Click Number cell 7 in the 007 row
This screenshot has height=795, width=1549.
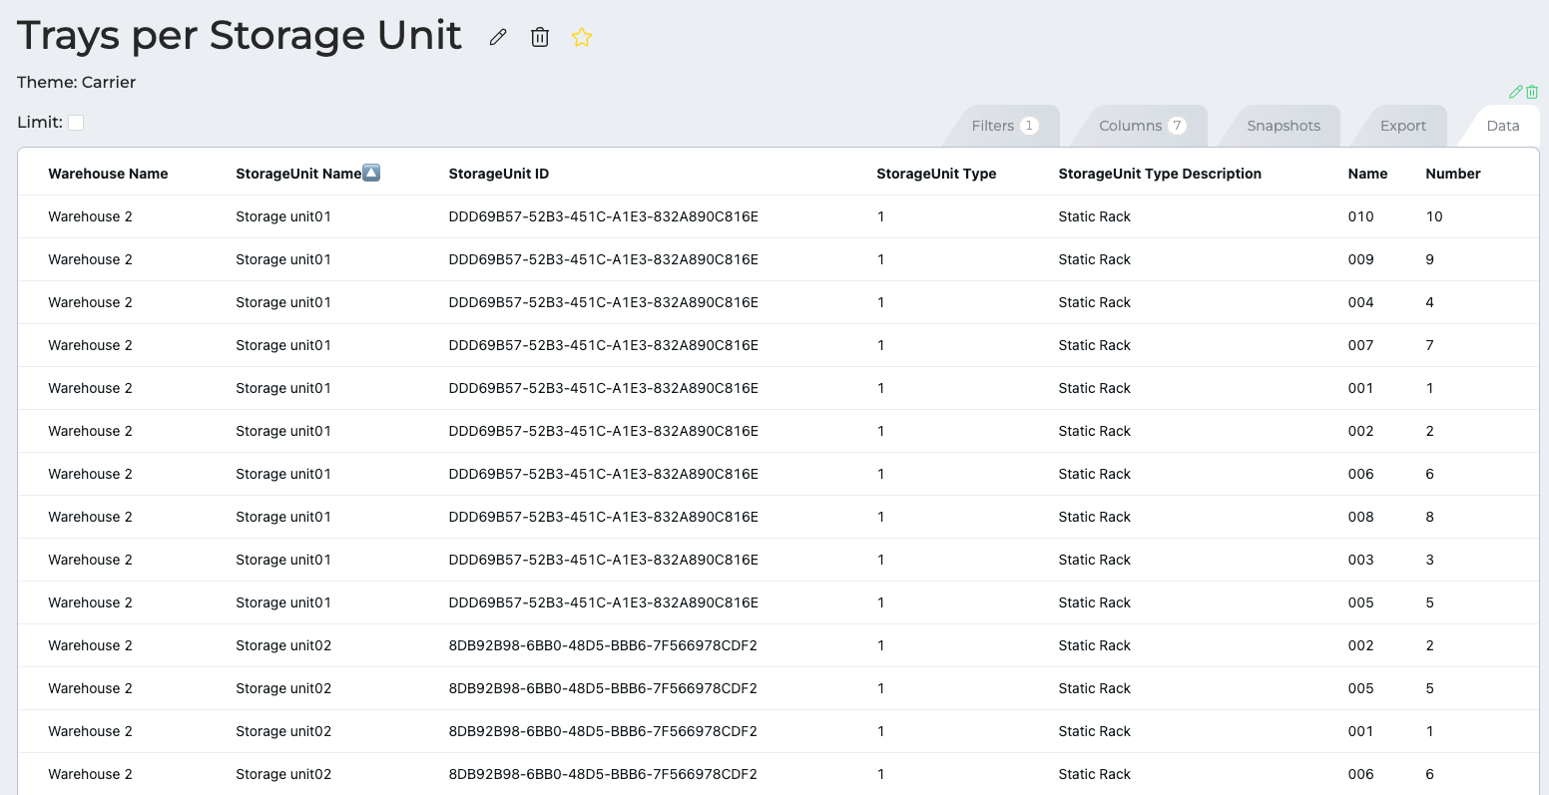(x=1430, y=345)
